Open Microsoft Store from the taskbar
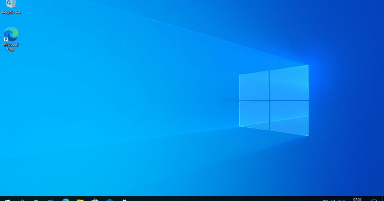This screenshot has height=201, width=384. [95, 200]
